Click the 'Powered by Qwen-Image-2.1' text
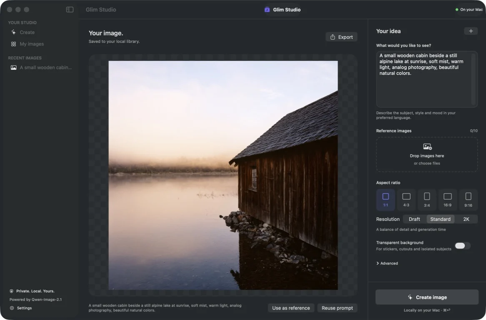The height and width of the screenshot is (320, 486). [36, 300]
